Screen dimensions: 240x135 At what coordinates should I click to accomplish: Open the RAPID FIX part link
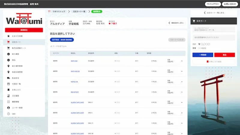(74, 82)
